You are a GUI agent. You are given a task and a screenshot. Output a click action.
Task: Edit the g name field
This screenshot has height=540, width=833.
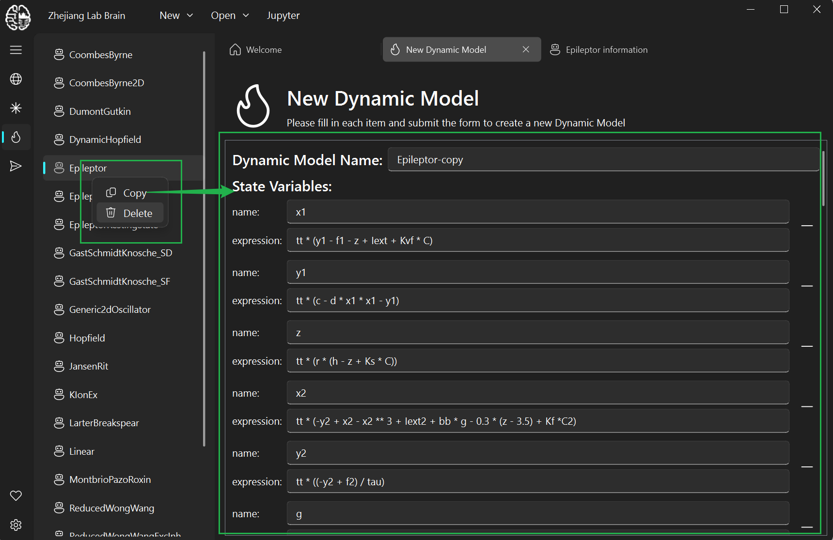pyautogui.click(x=538, y=513)
